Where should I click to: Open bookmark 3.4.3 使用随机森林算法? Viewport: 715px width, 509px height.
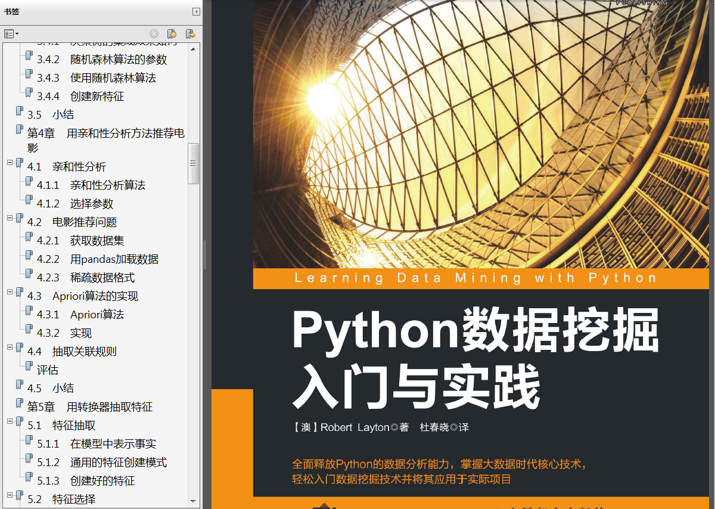pyautogui.click(x=96, y=78)
